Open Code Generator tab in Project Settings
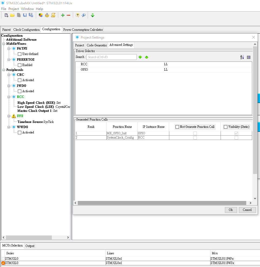Screen dimensions: 260x267 pyautogui.click(x=97, y=45)
